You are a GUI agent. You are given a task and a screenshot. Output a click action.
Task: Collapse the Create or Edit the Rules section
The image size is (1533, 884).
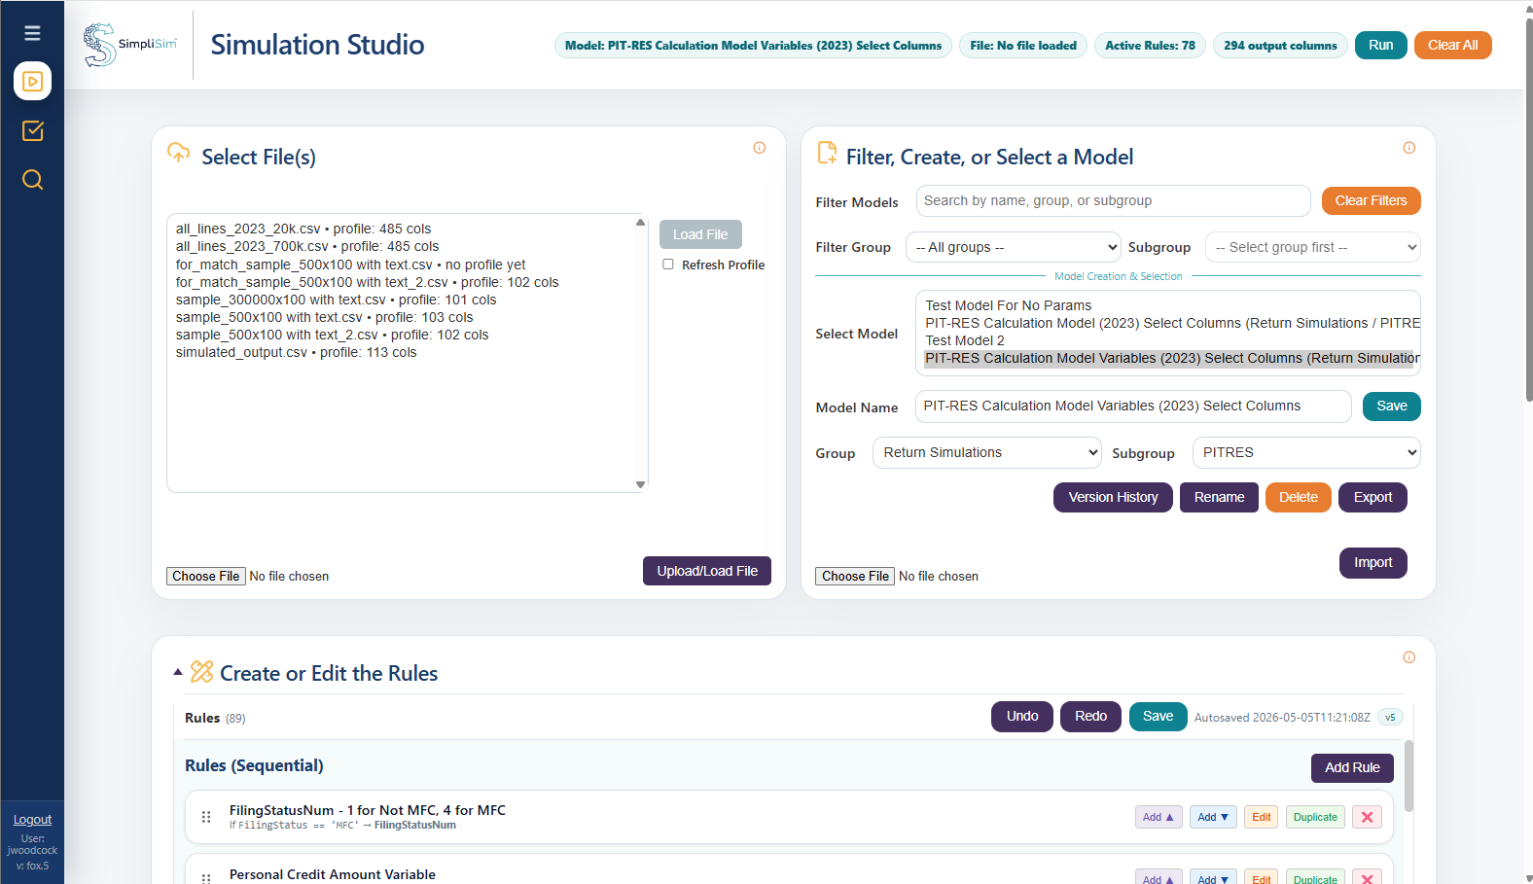[x=178, y=672]
